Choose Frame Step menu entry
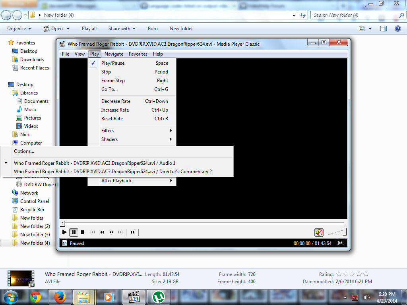Viewport: 407px width, 305px height. [132, 81]
